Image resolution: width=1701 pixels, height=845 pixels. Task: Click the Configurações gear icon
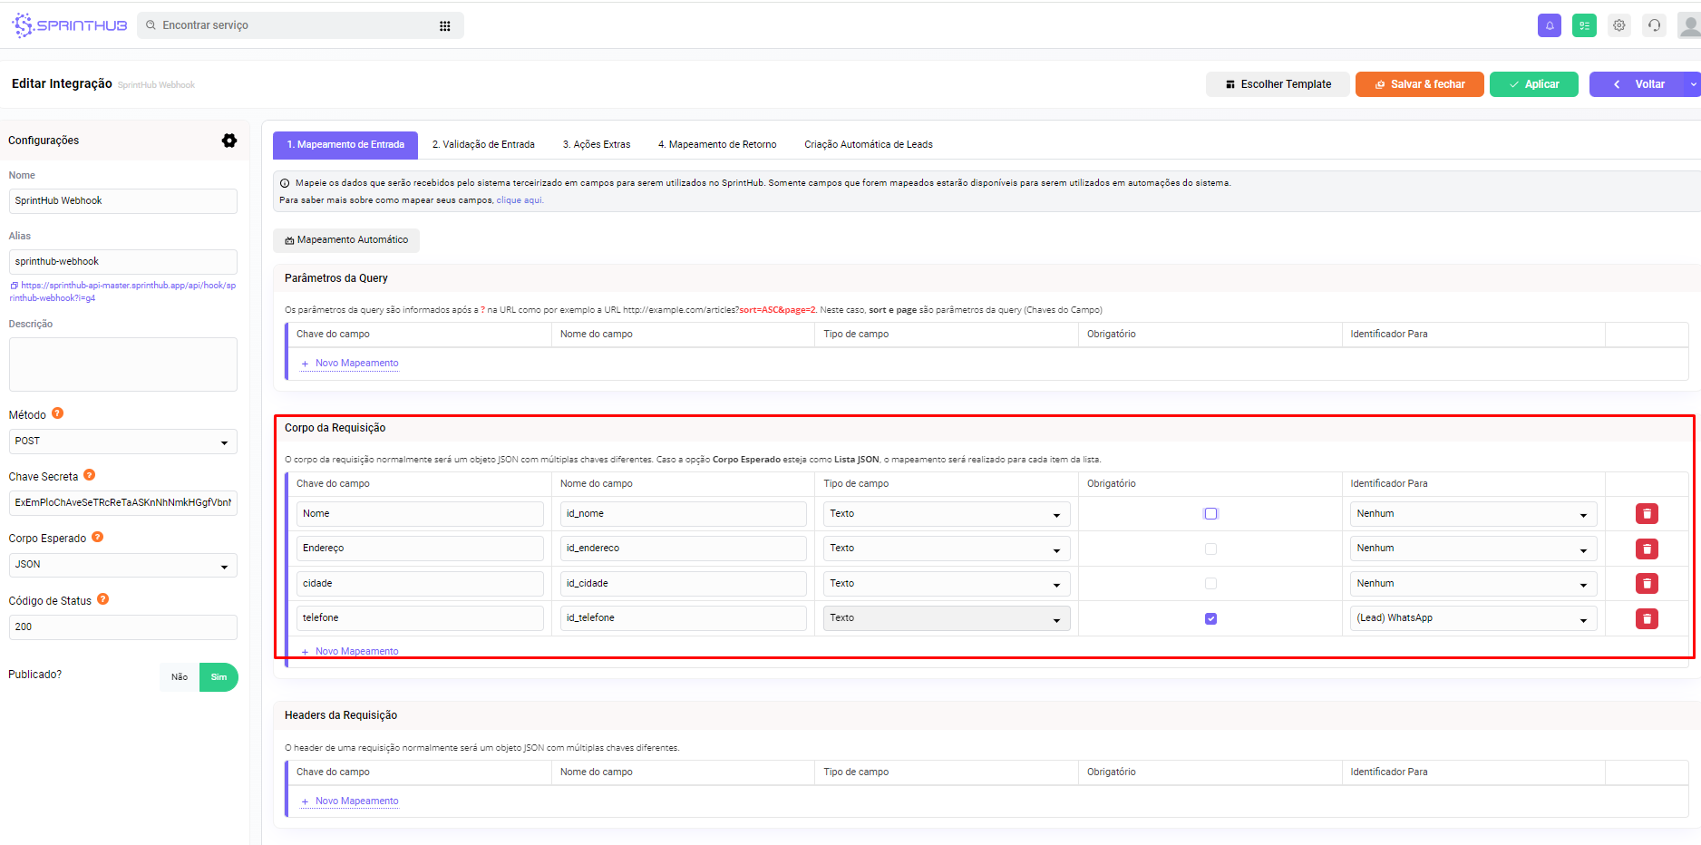[229, 141]
